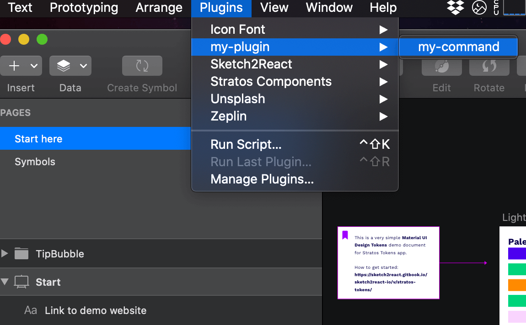Select the Symbols page
The image size is (526, 325).
tap(35, 162)
